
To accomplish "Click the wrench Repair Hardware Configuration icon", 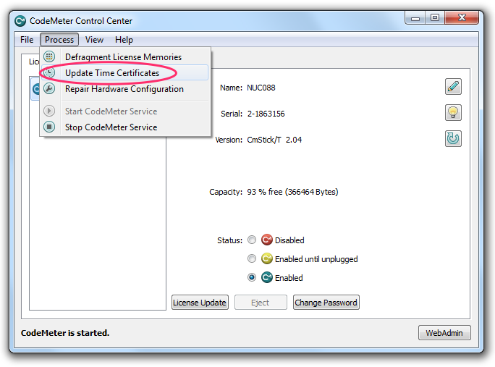I will [49, 89].
